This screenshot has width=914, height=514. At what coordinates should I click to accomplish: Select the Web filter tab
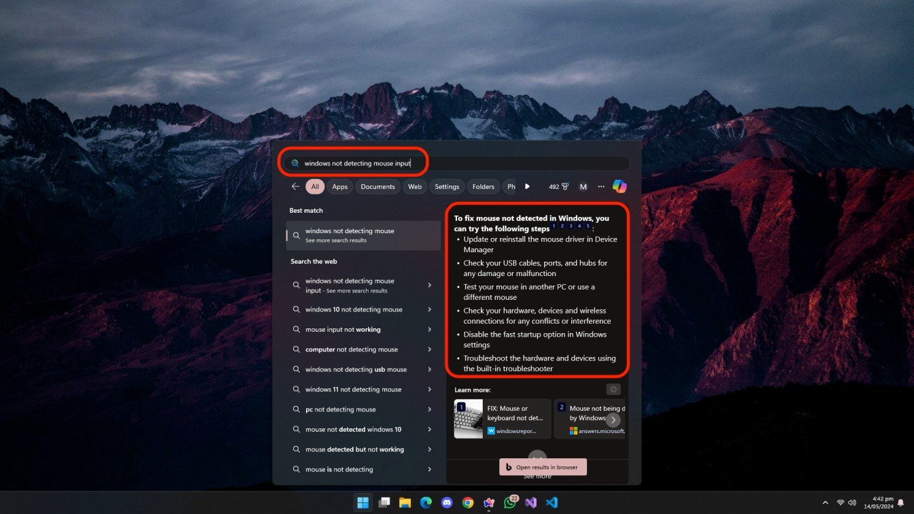pos(415,186)
